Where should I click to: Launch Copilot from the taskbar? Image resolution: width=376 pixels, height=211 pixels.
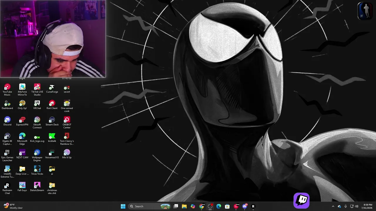pos(193,206)
